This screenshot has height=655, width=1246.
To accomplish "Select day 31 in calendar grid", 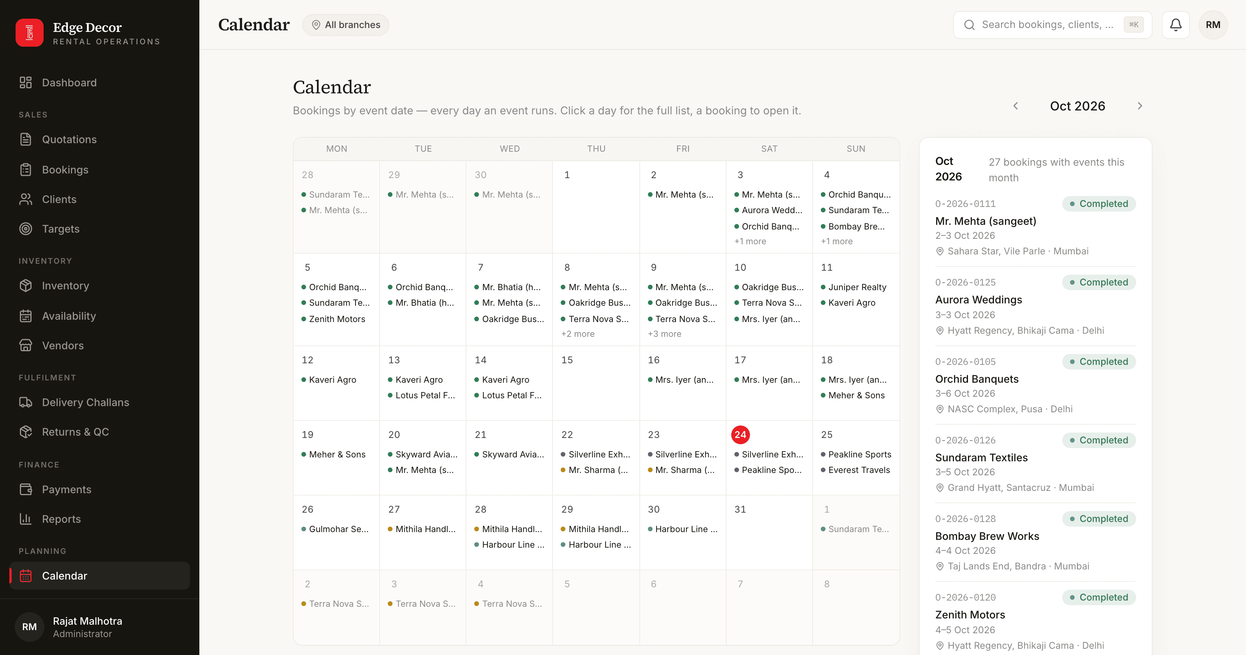I will click(x=769, y=532).
